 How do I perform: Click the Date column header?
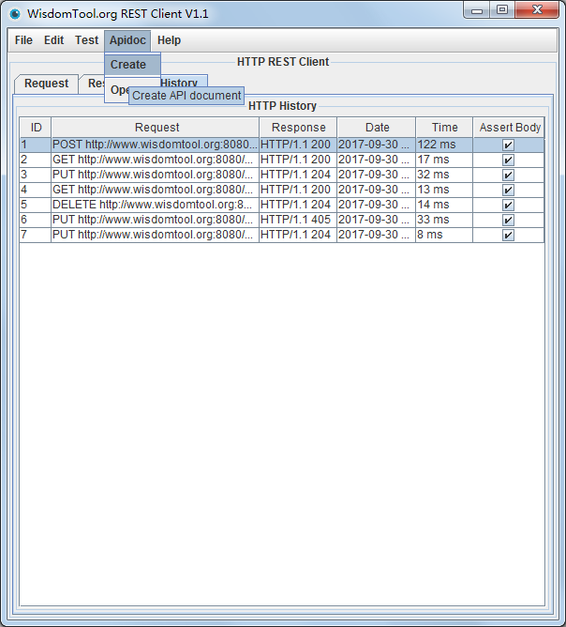pyautogui.click(x=377, y=128)
